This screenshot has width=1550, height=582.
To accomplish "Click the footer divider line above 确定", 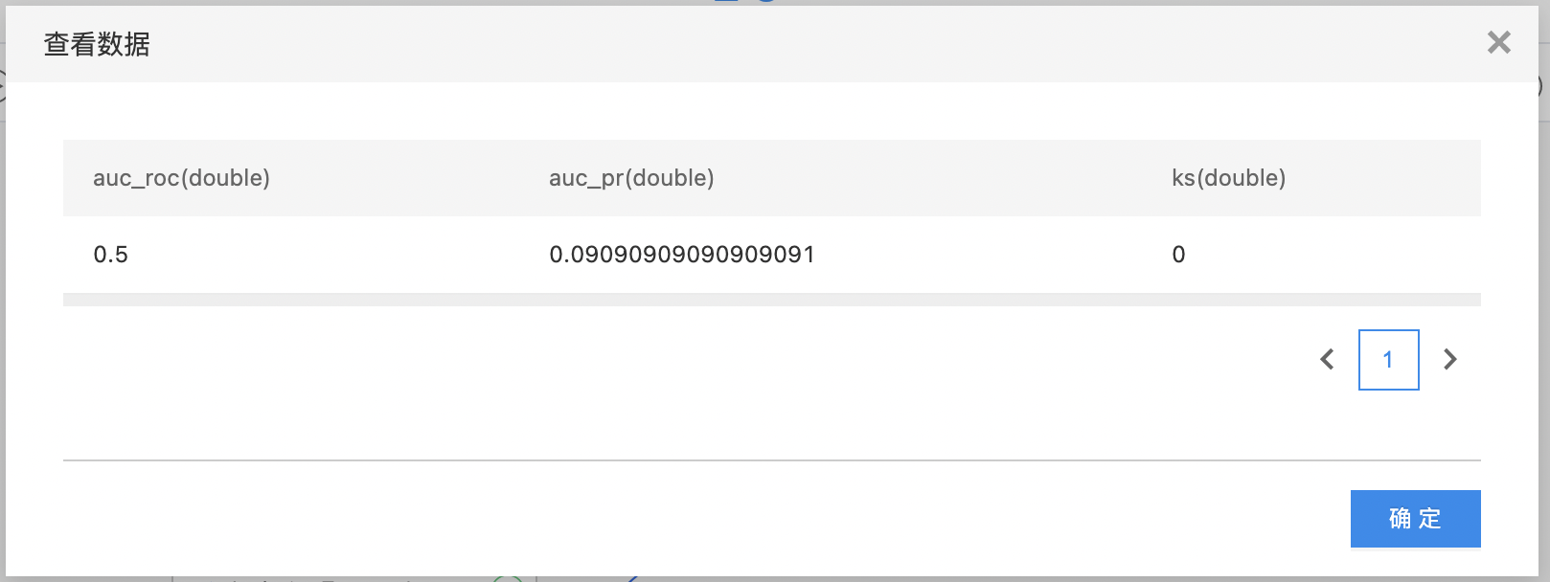I will pyautogui.click(x=771, y=460).
